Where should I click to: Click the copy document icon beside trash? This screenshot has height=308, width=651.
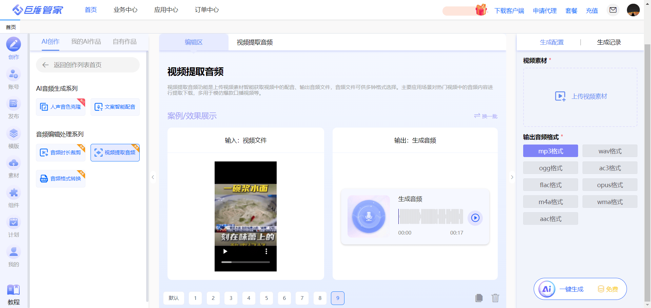pos(479,298)
